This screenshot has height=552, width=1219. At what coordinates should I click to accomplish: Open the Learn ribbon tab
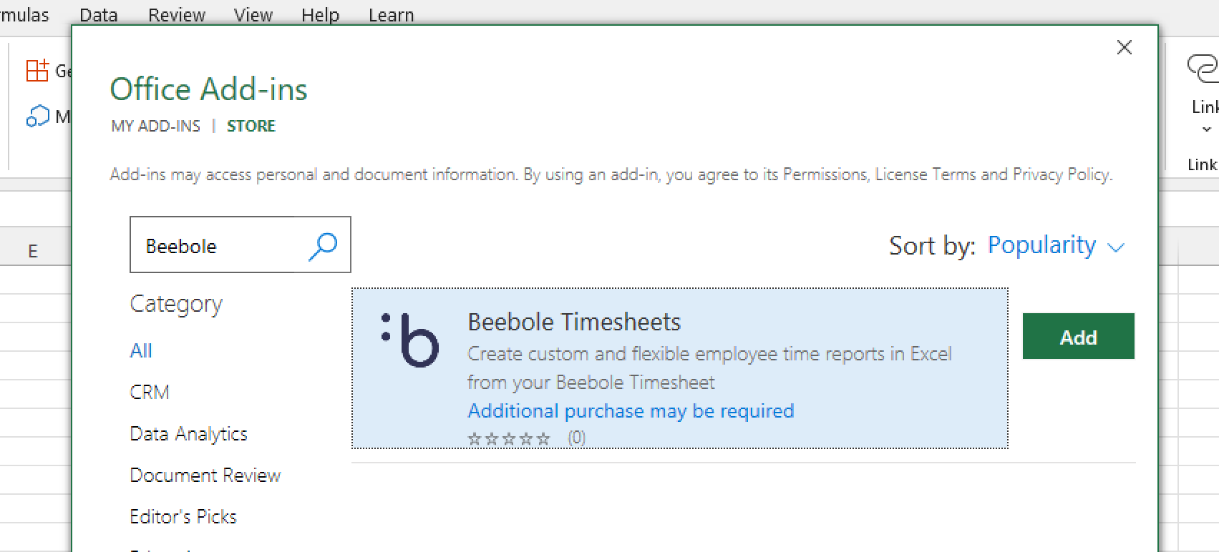tap(391, 15)
